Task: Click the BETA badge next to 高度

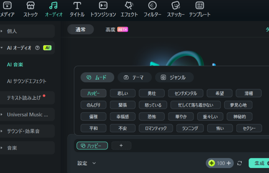Action: (x=123, y=30)
